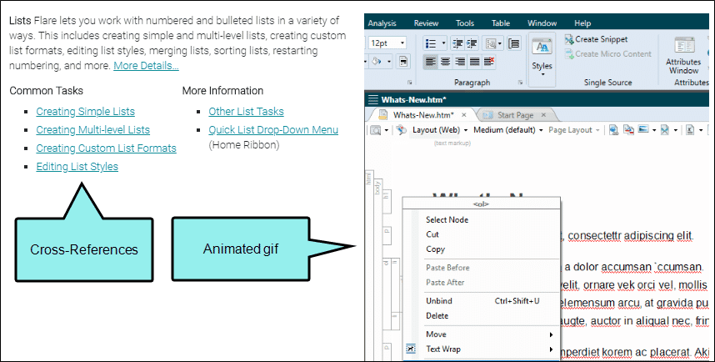The width and height of the screenshot is (715, 362).
Task: Open the Layout (Web) dropdown
Action: [x=466, y=130]
